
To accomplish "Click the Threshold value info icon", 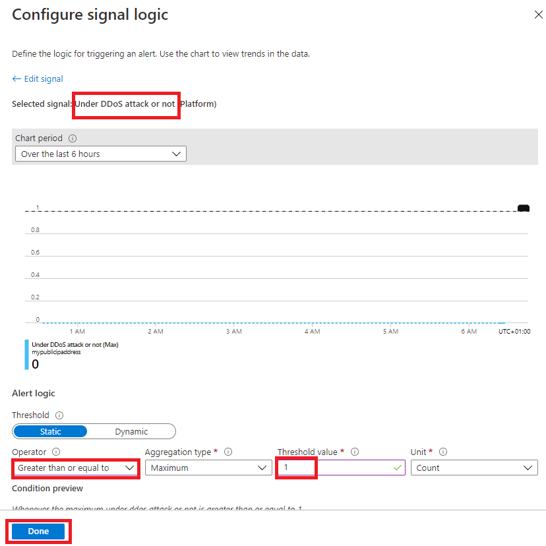I will 355,452.
